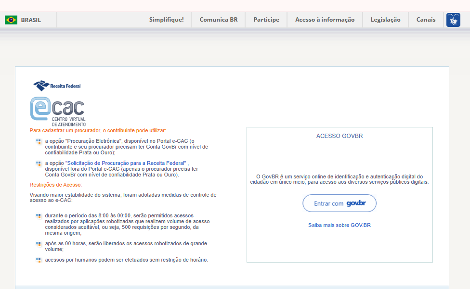Open Saiba mais sobre GOV.BR link
The width and height of the screenshot is (470, 289).
coord(339,225)
